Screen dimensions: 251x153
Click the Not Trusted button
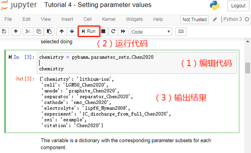point(195,20)
